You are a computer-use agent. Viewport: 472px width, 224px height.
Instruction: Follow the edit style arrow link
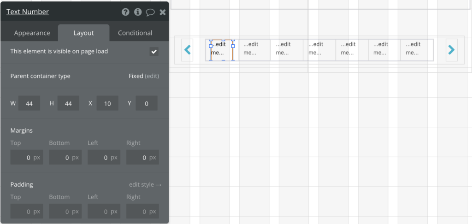[145, 184]
